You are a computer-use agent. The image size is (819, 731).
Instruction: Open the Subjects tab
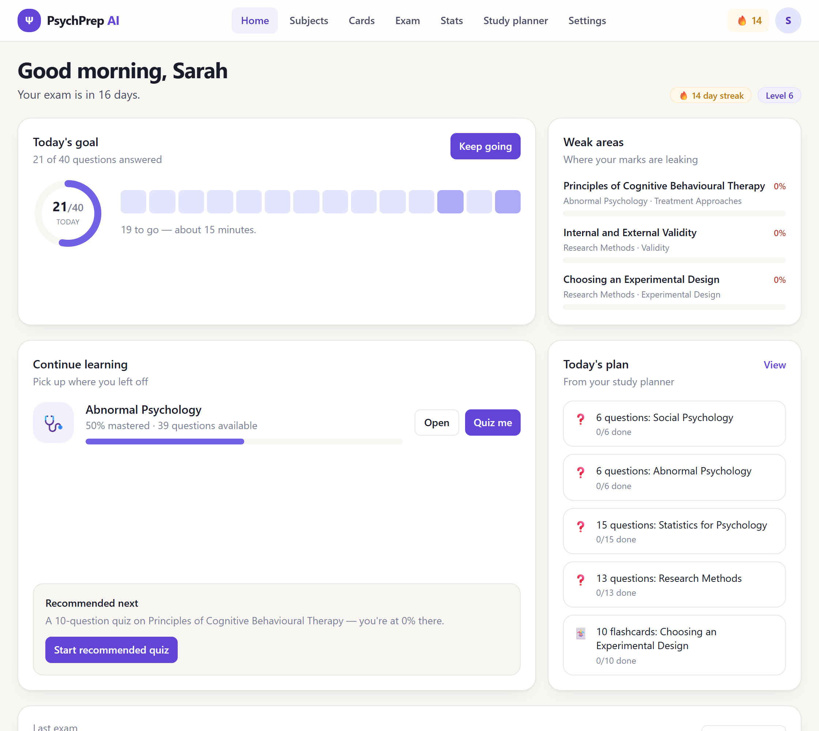309,20
